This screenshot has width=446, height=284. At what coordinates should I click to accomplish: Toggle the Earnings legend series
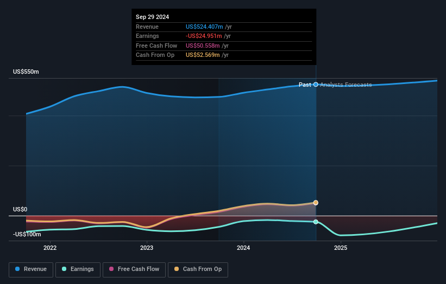pos(78,269)
